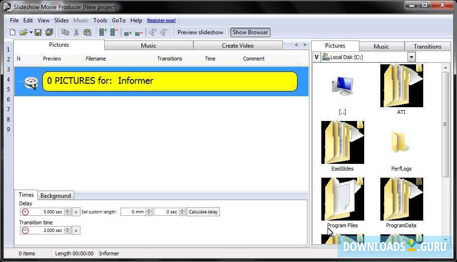Click the remove slide filmstrip icon with minus
This screenshot has width=457, height=262.
click(x=114, y=32)
